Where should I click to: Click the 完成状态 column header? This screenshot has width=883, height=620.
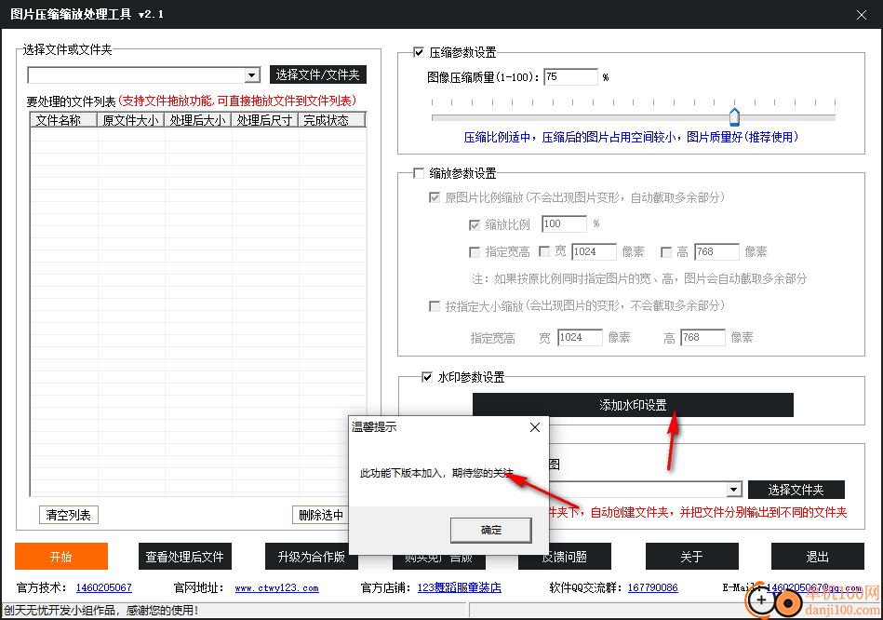(x=331, y=120)
